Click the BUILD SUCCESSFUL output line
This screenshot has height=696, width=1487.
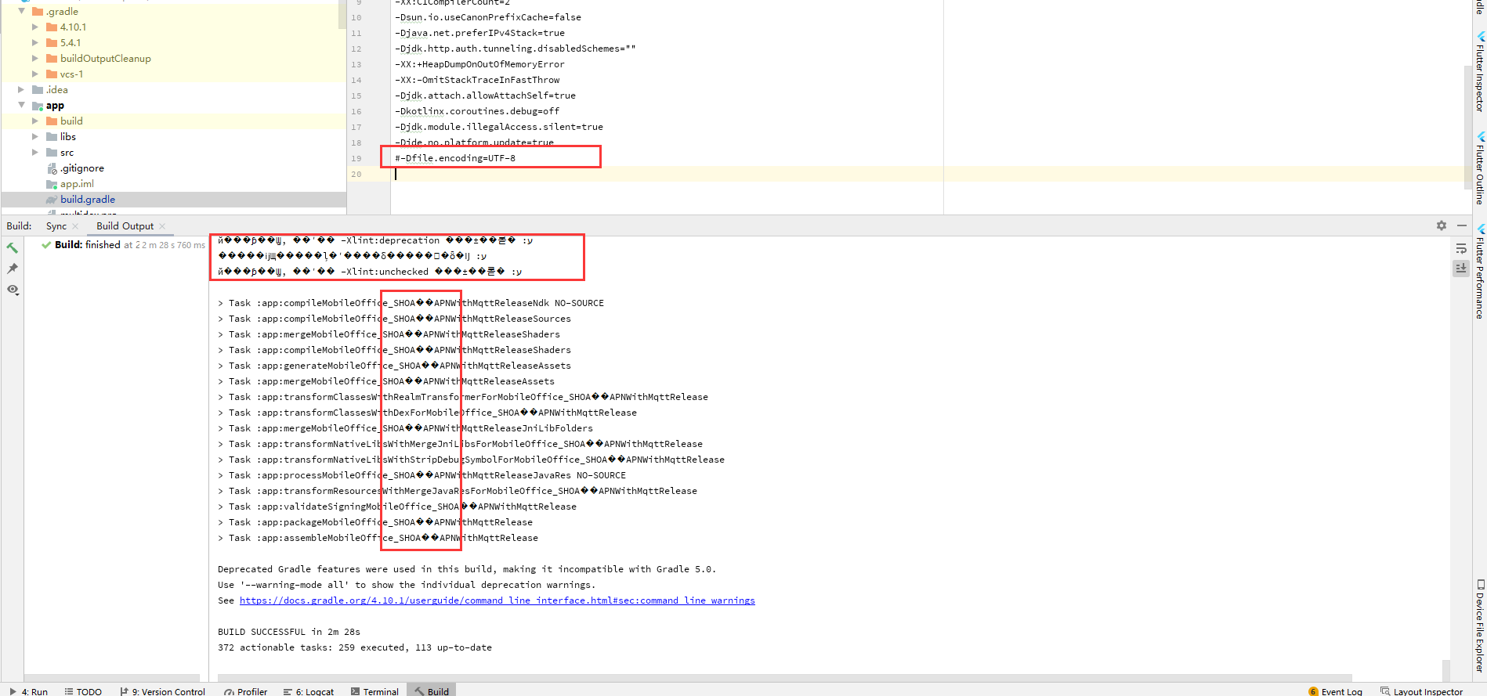click(x=289, y=632)
